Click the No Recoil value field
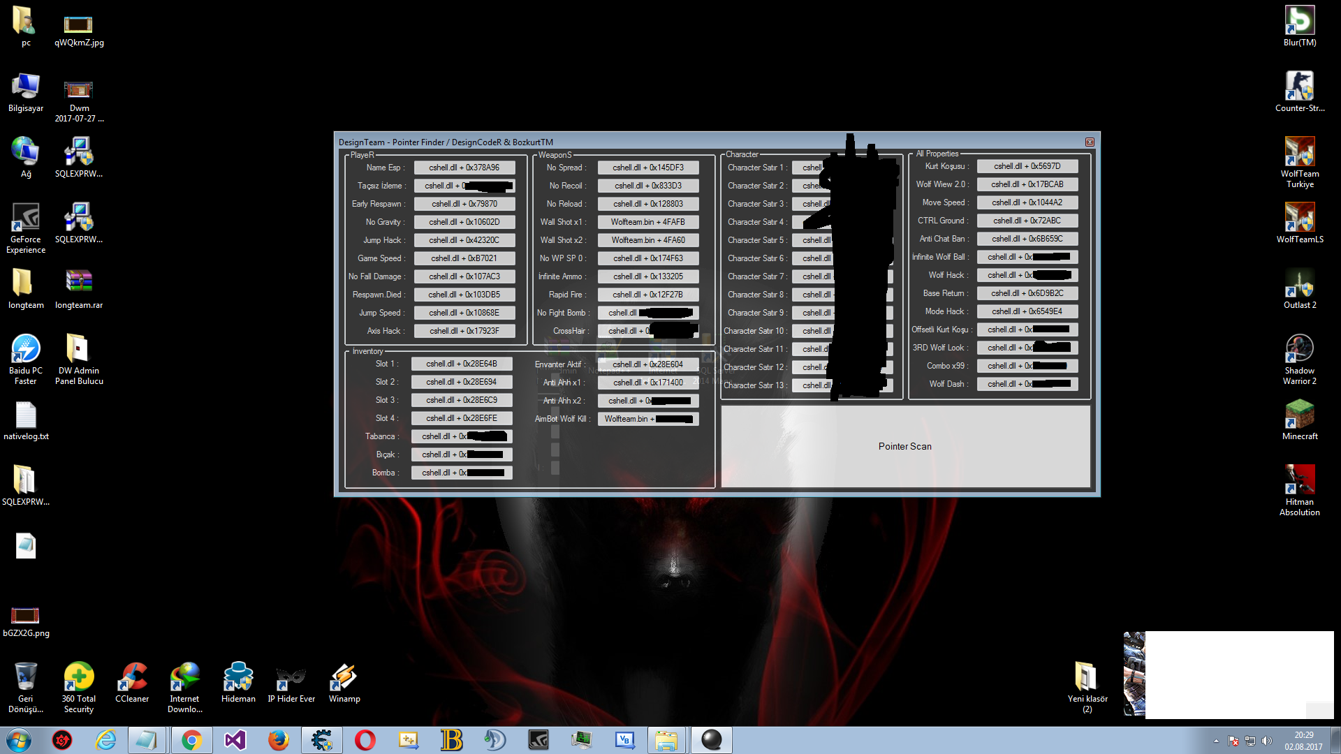Image resolution: width=1341 pixels, height=754 pixels. tap(648, 186)
